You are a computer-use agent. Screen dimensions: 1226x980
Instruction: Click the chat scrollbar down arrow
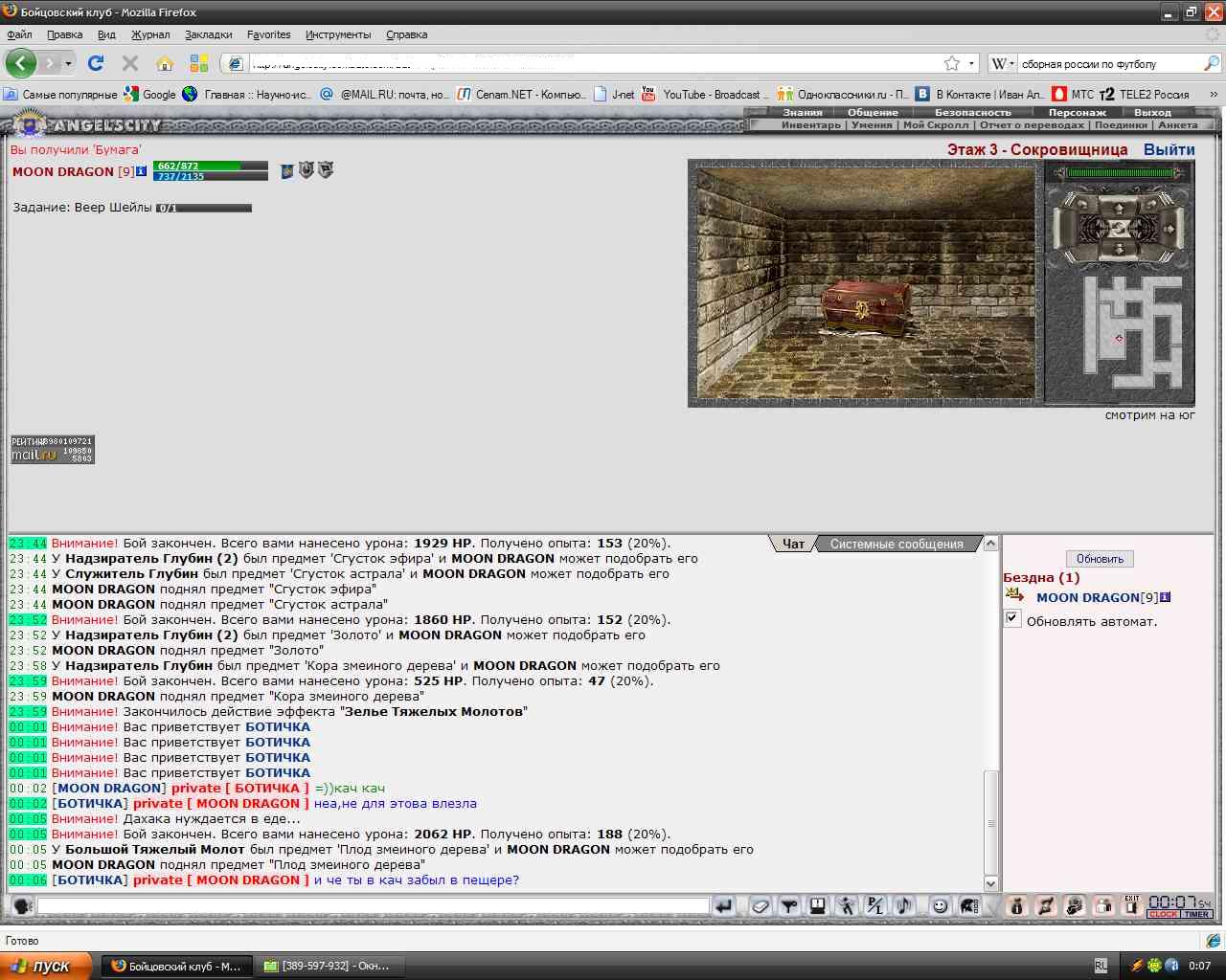(991, 883)
